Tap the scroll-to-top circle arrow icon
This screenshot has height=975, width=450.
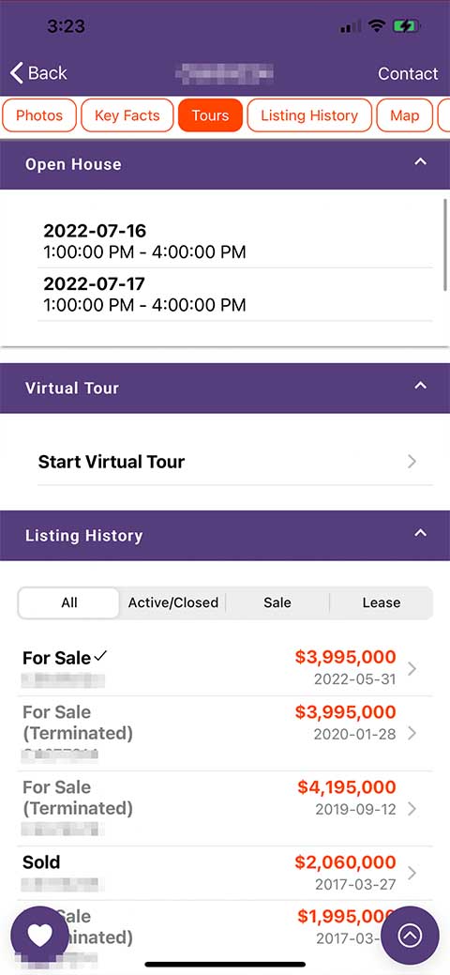pyautogui.click(x=410, y=936)
